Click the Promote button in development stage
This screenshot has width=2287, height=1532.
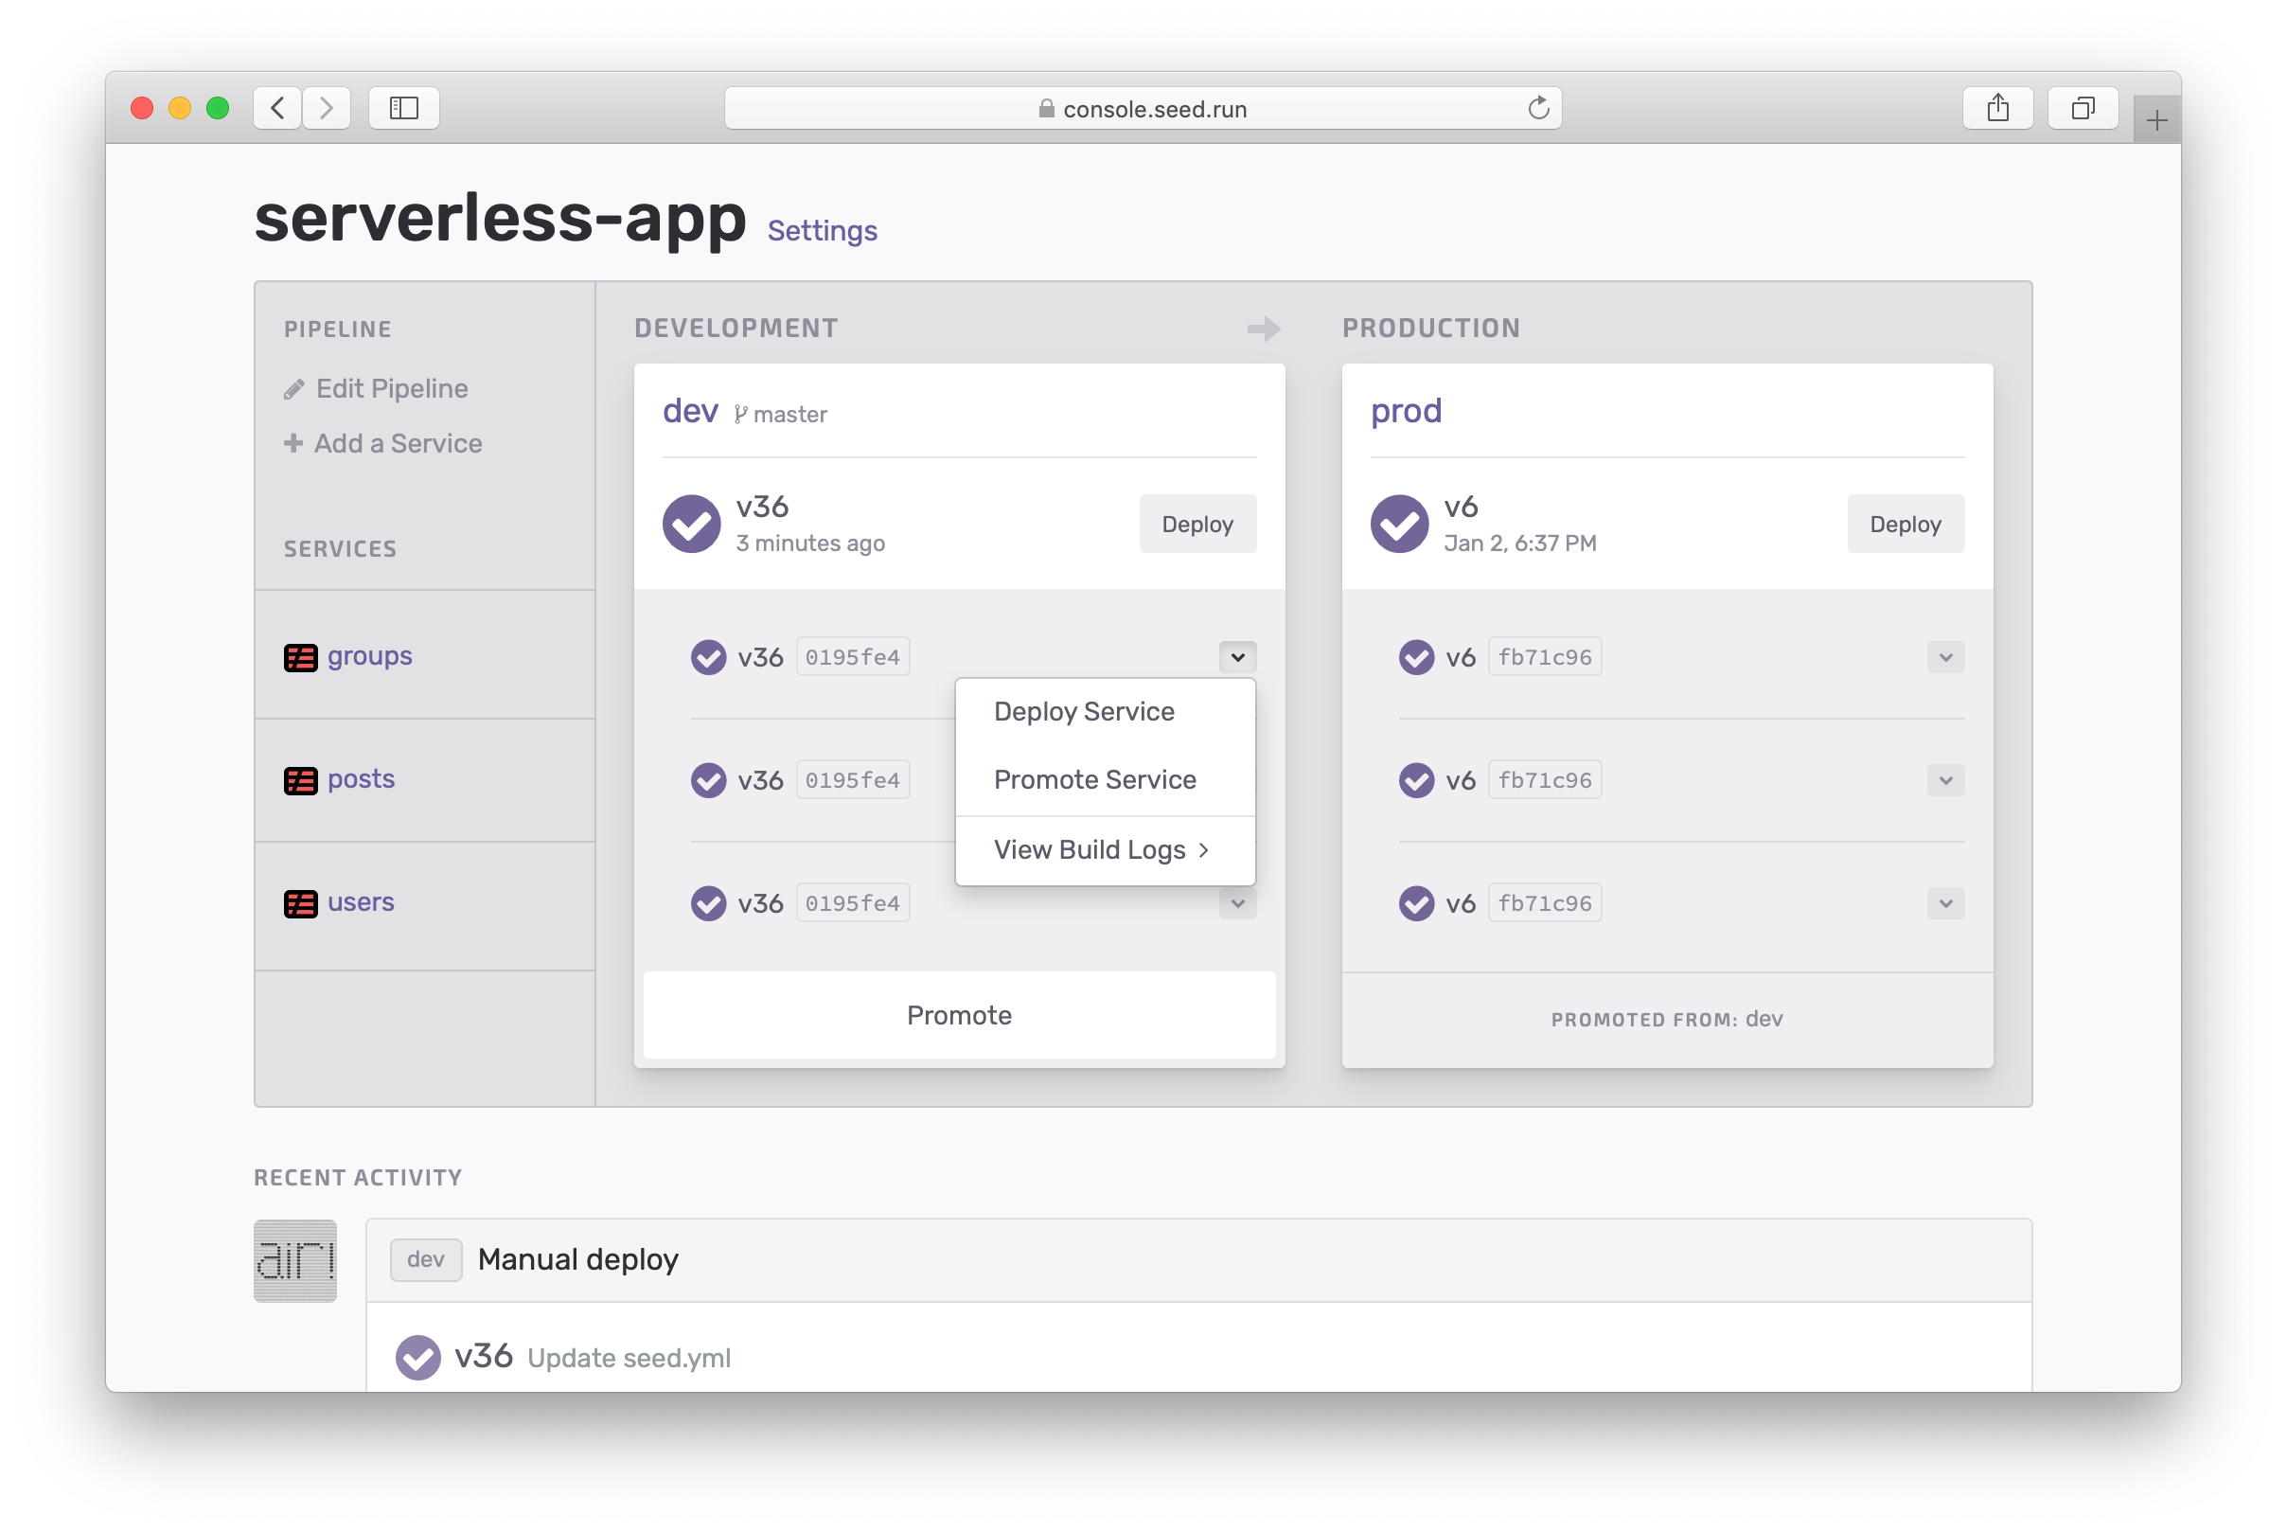point(957,1014)
